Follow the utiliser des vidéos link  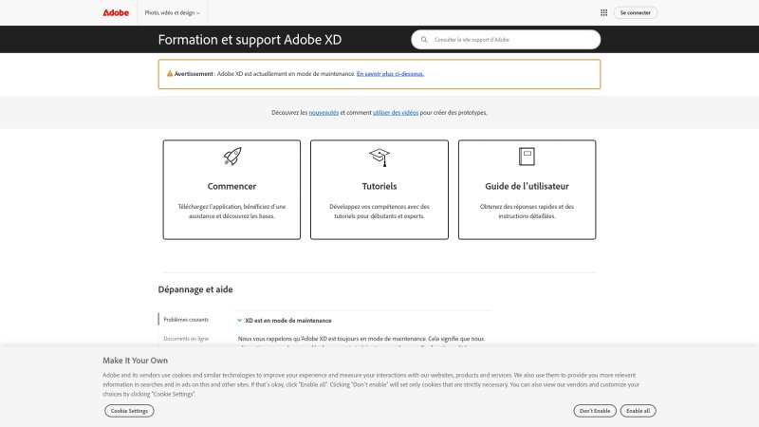coord(396,112)
